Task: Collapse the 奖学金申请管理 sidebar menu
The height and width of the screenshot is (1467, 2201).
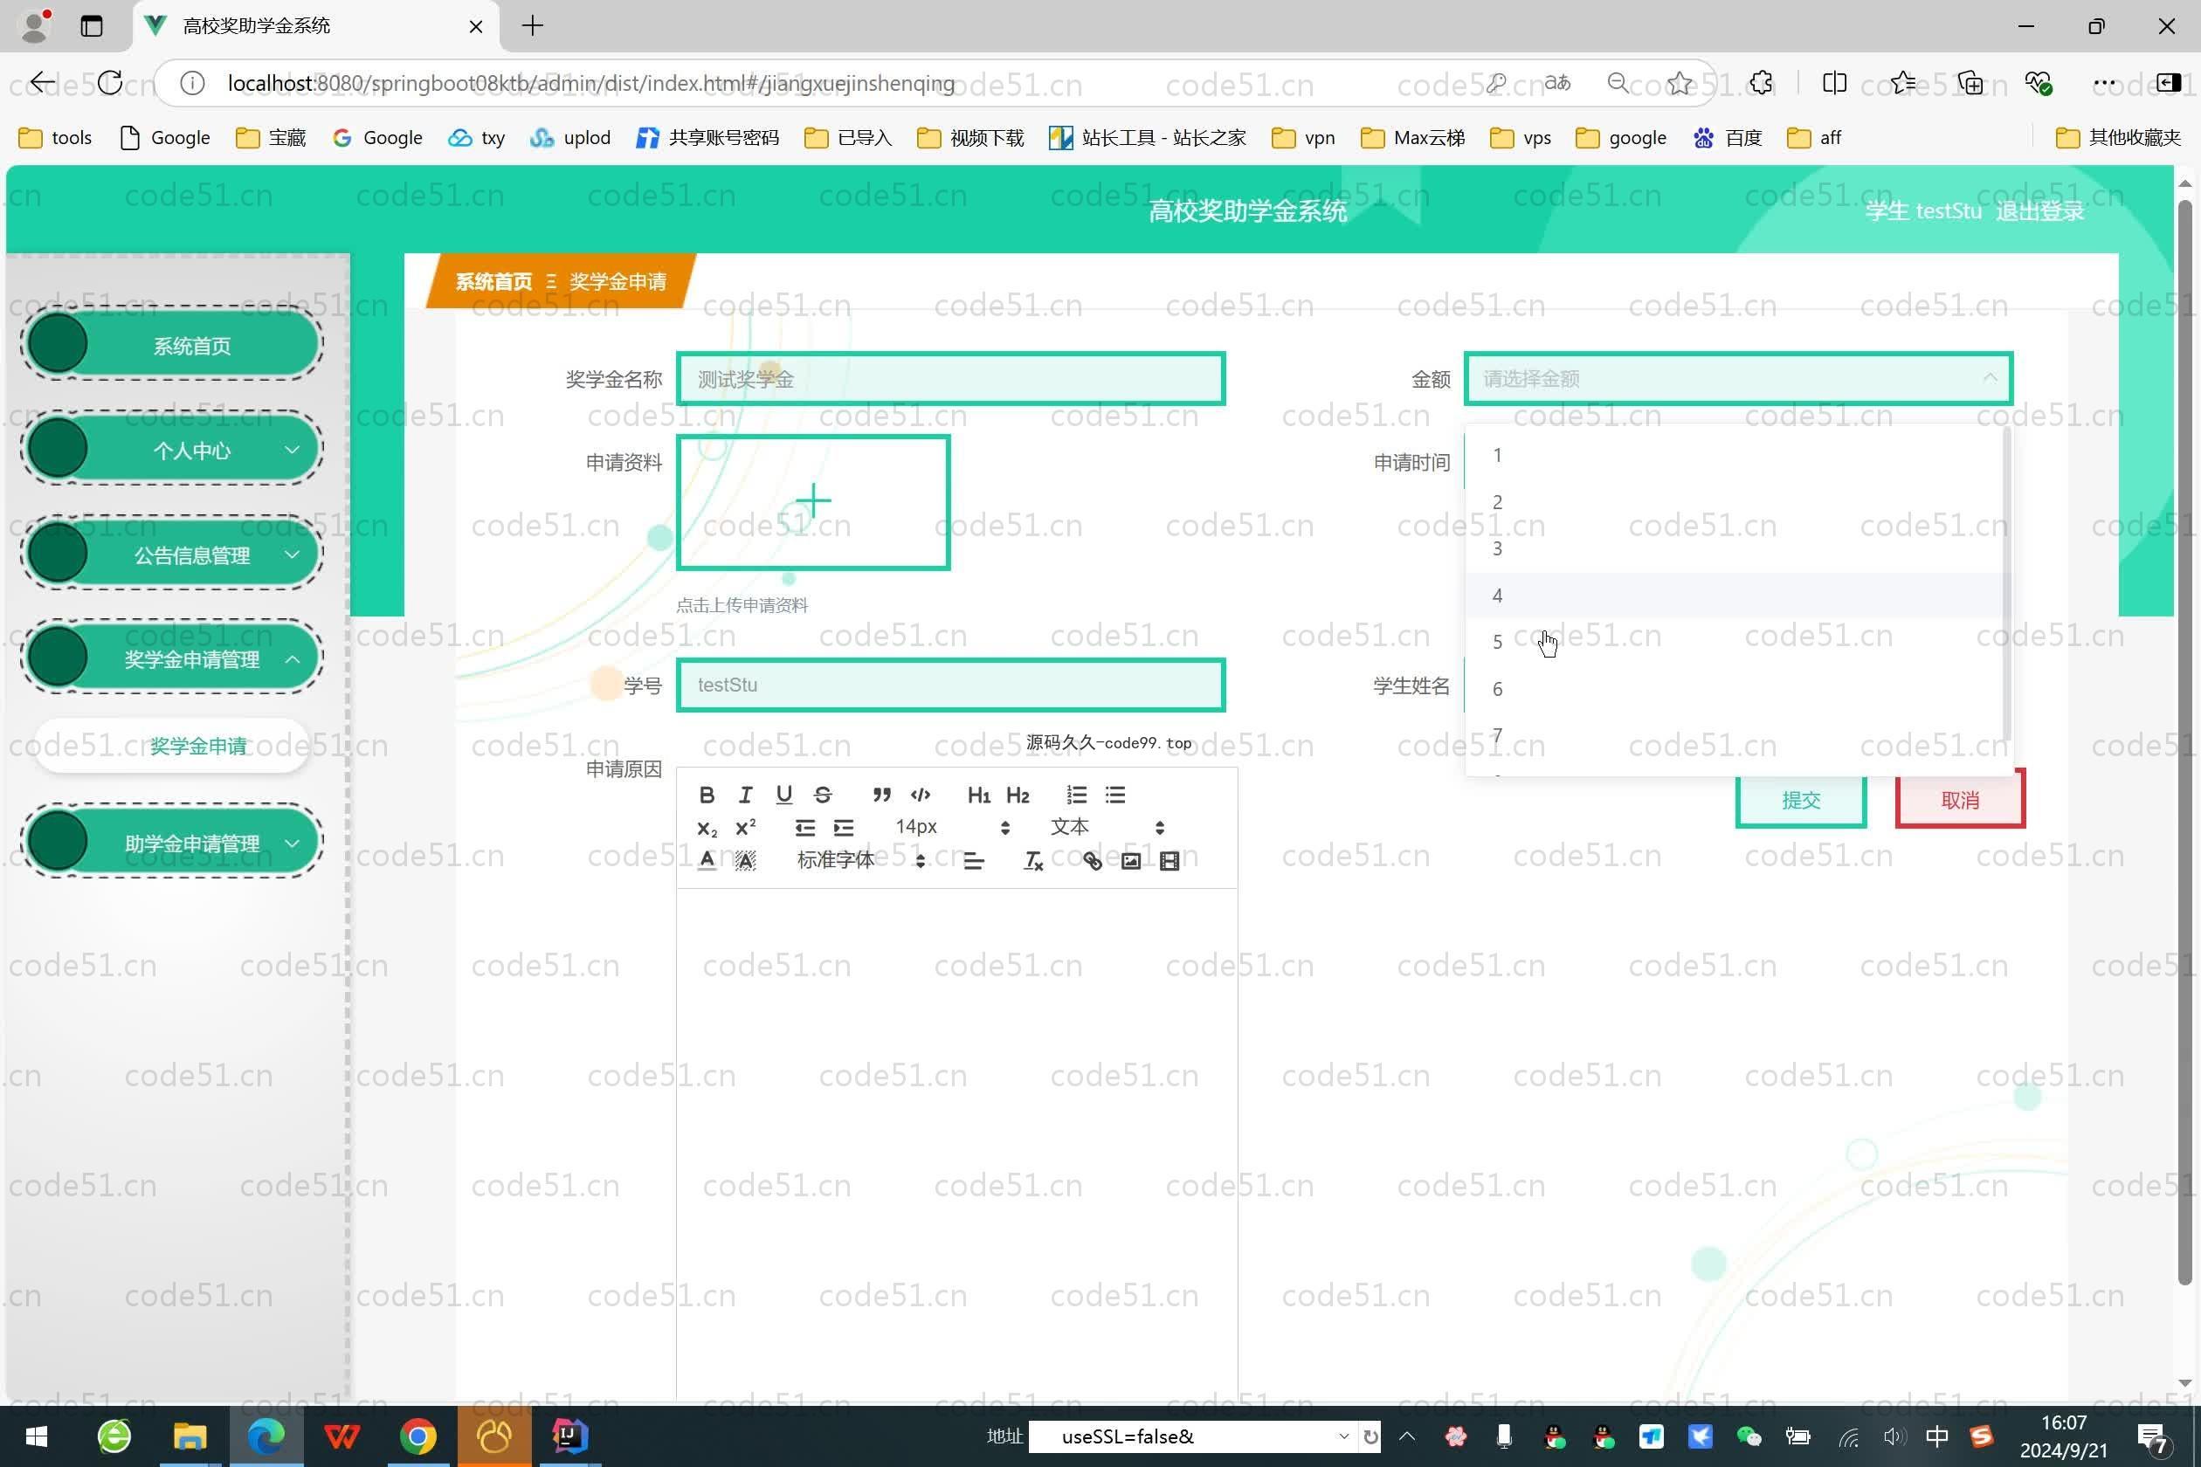Action: 172,658
